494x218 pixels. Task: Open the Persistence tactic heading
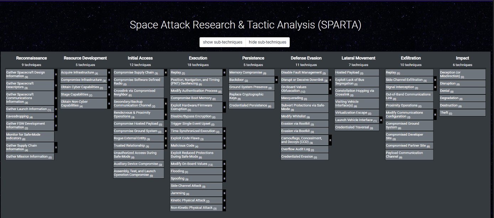coord(253,58)
